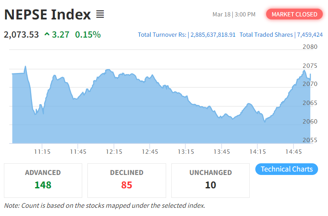The height and width of the screenshot is (216, 328).
Task: Click the Mar 18 3:00 PM timestamp
Action: click(234, 15)
